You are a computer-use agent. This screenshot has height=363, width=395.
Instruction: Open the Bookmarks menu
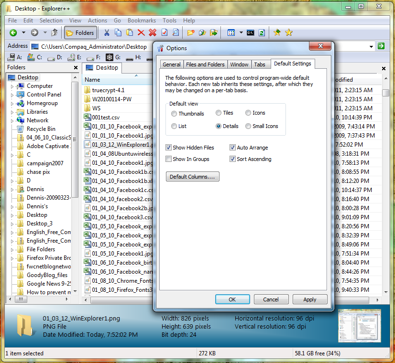point(142,21)
